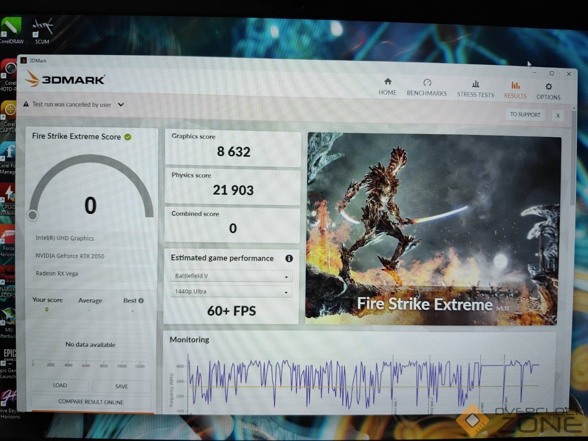Open the Corel PHOTO-PAINT desktop icon
This screenshot has width=588, height=441.
click(9, 76)
